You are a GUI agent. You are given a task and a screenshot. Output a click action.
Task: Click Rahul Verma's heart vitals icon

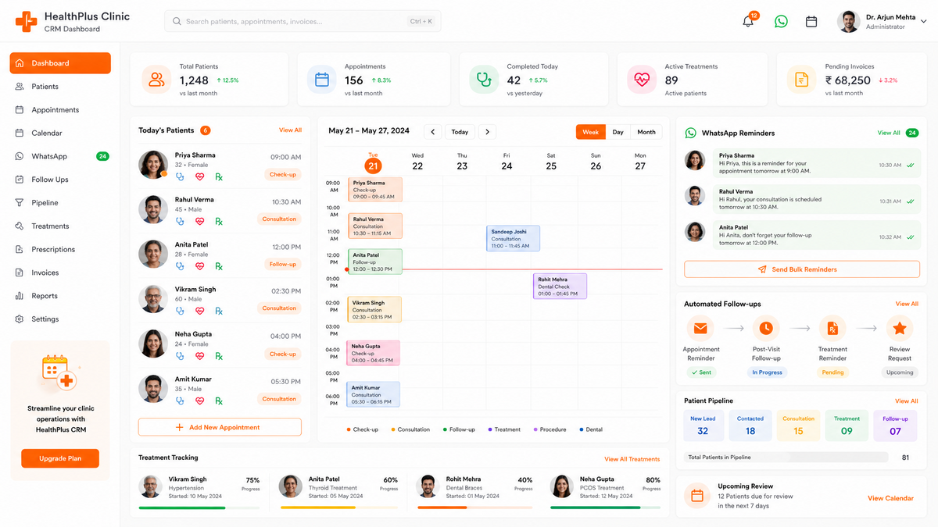pos(199,222)
